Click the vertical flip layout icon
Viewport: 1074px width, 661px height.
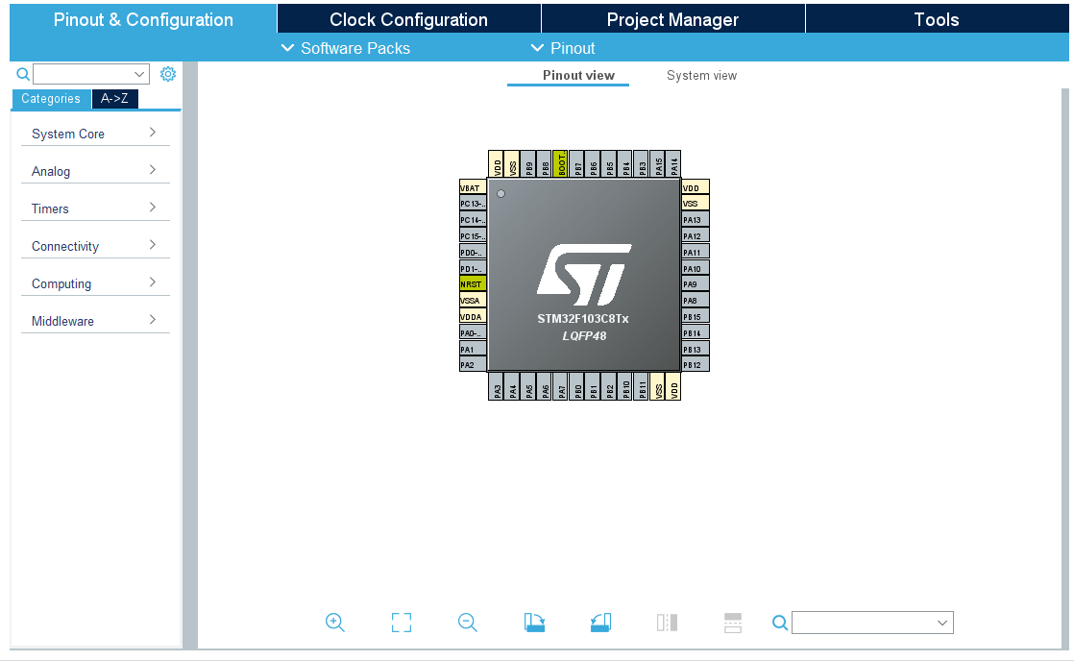pos(668,623)
